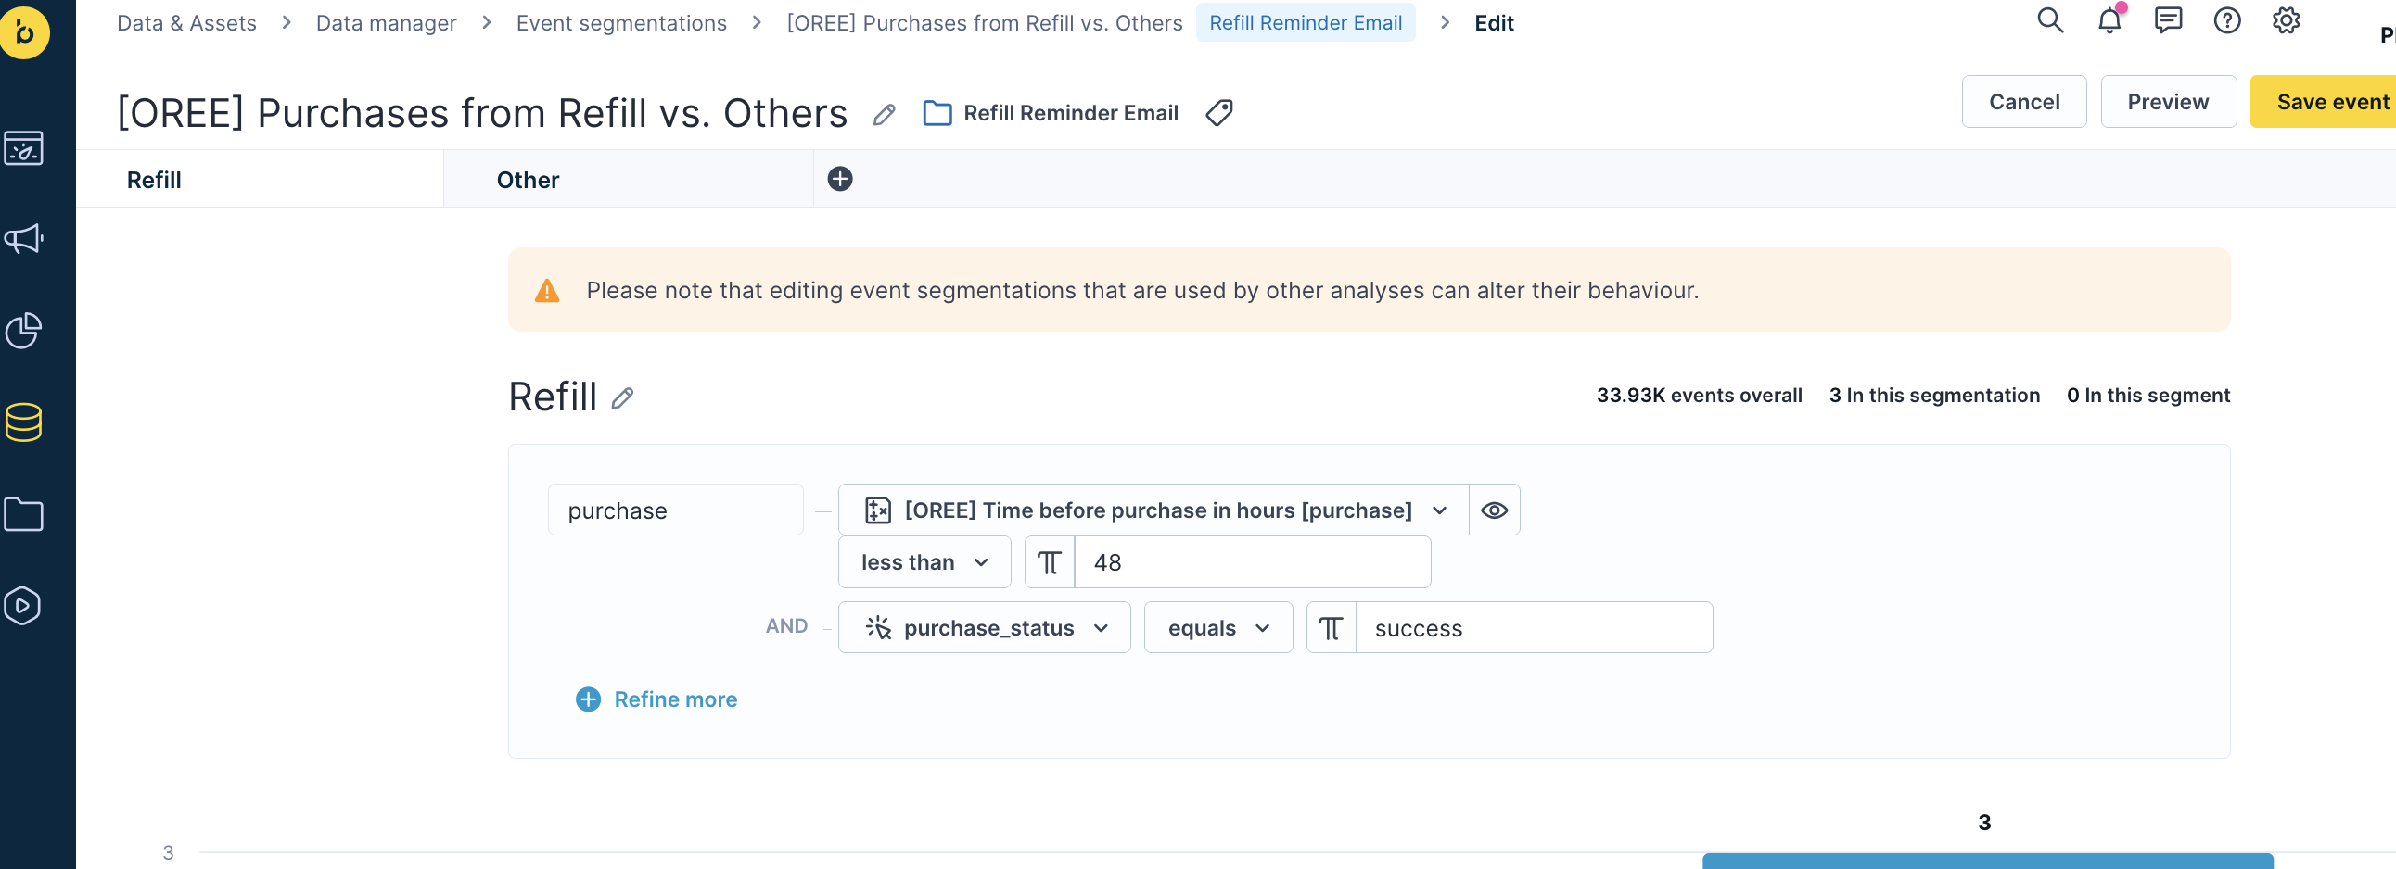This screenshot has height=869, width=2396.
Task: Click the value field containing 48
Action: click(1252, 562)
